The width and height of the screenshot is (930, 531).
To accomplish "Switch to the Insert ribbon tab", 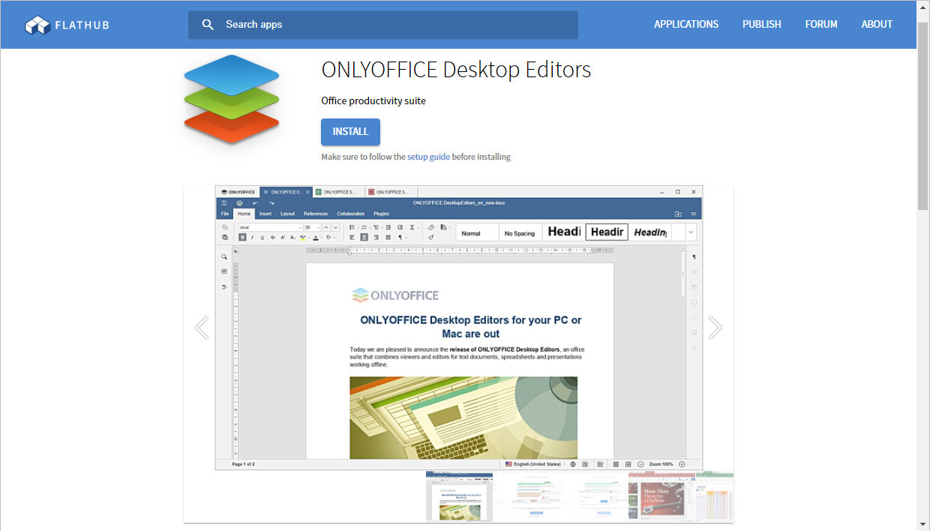I will (x=265, y=213).
